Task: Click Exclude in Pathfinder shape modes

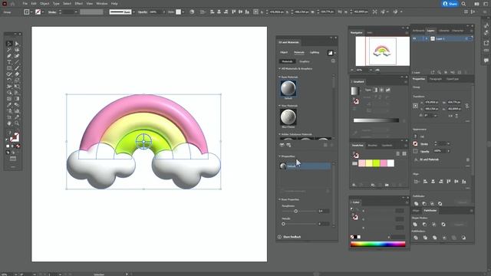Action: 443,225
